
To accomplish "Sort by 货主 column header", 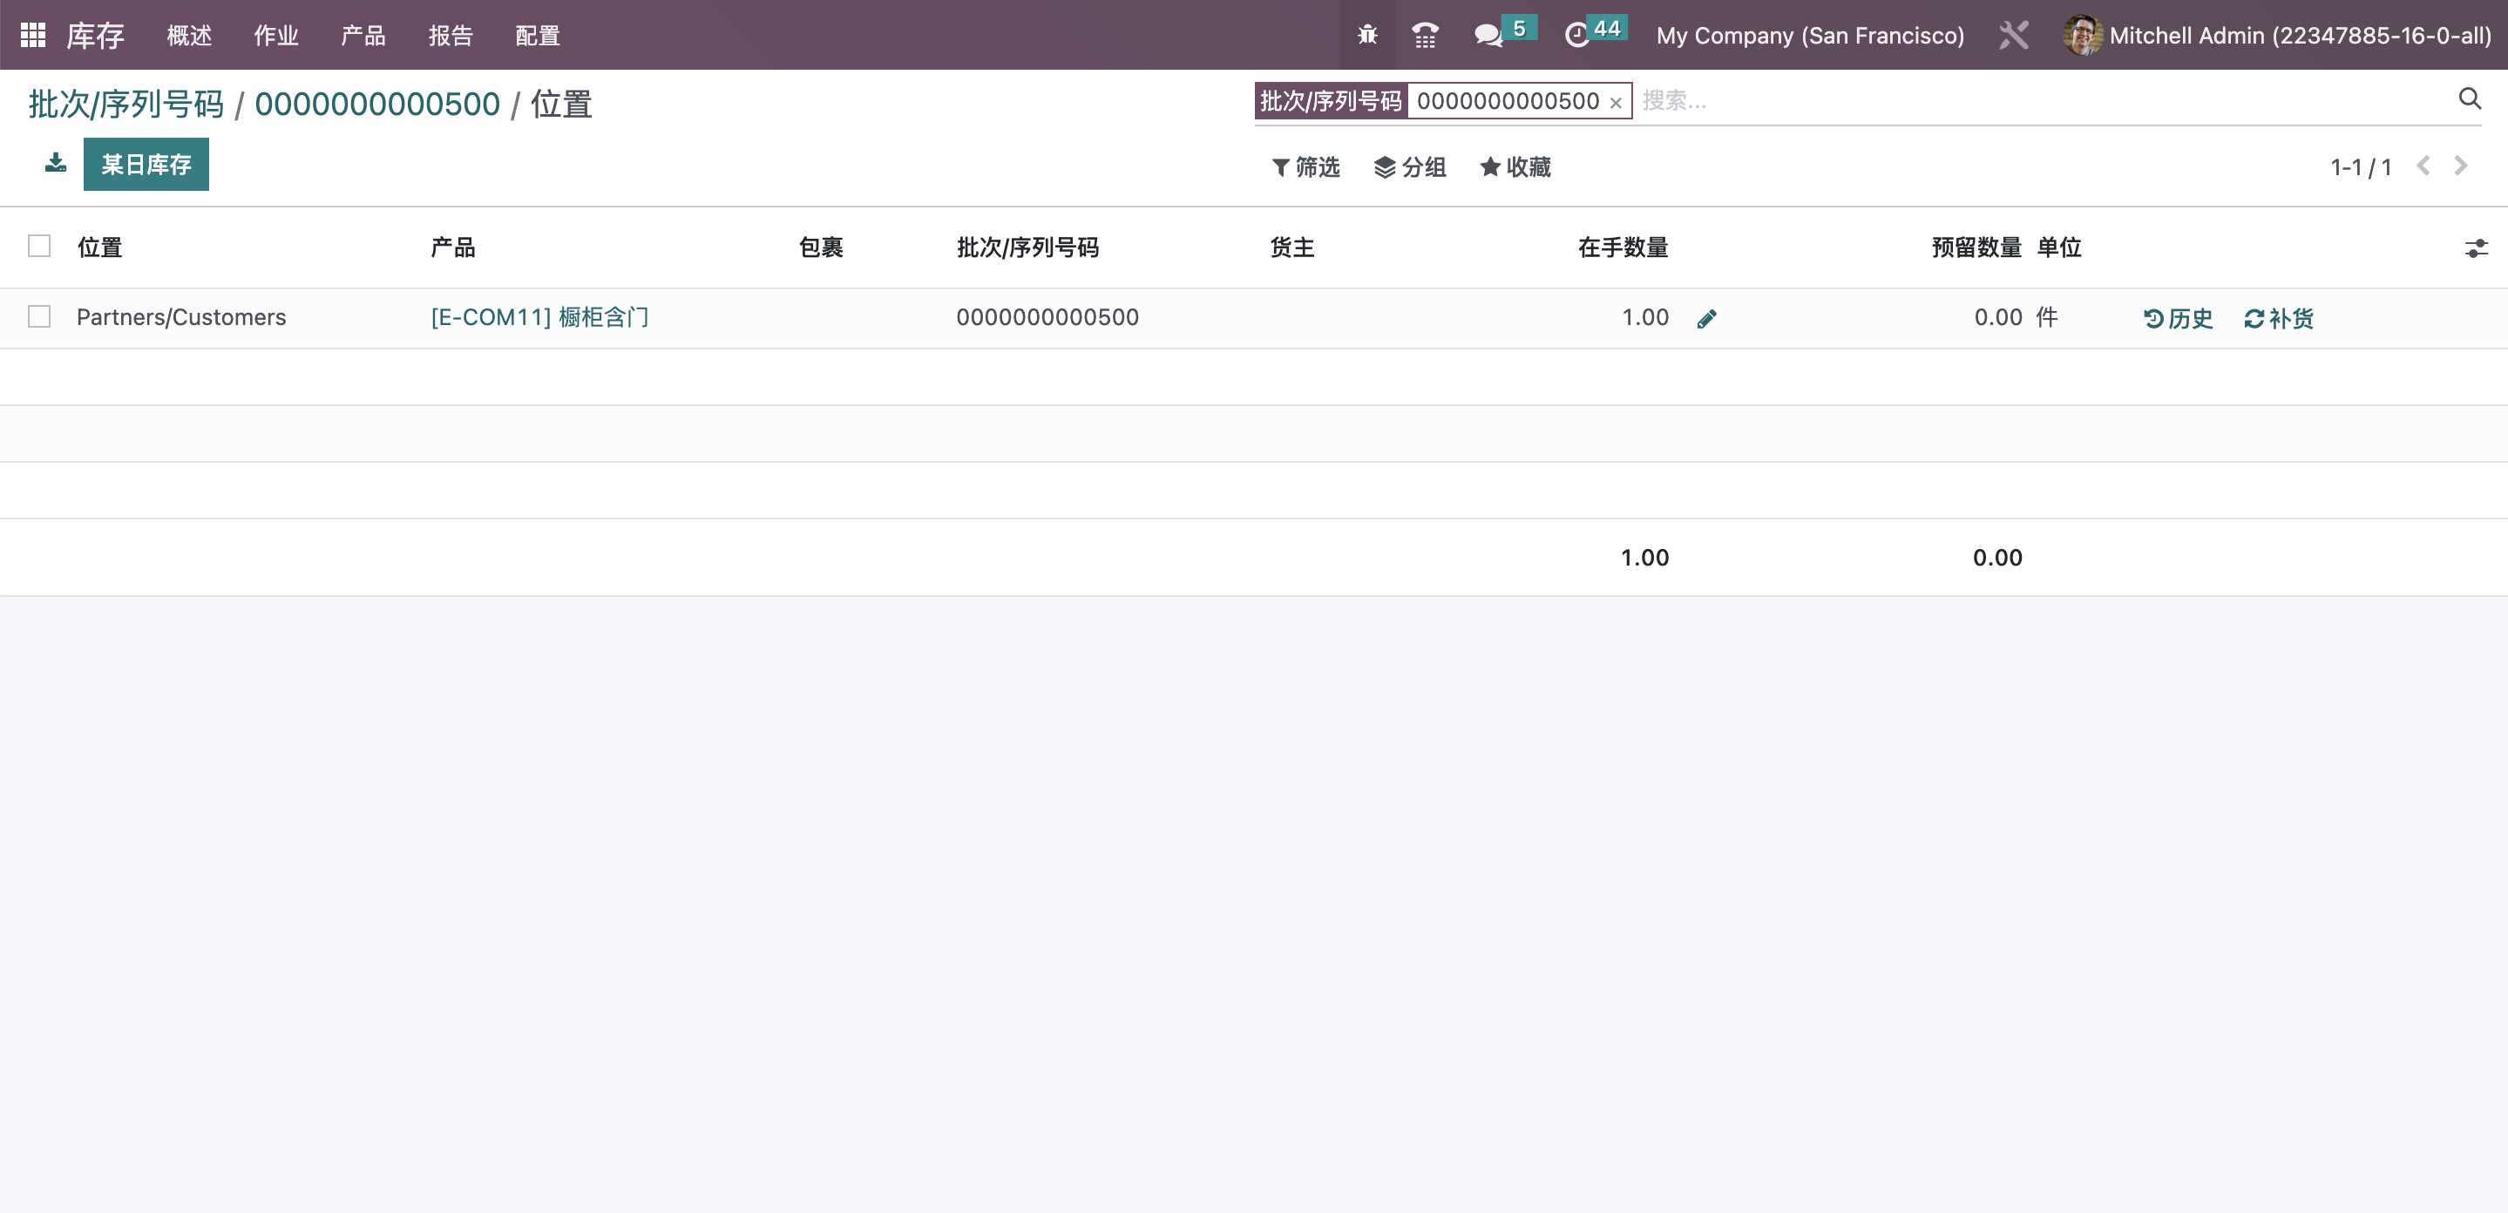I will (1292, 247).
